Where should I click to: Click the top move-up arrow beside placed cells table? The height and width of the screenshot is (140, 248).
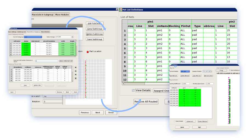click(75, 67)
